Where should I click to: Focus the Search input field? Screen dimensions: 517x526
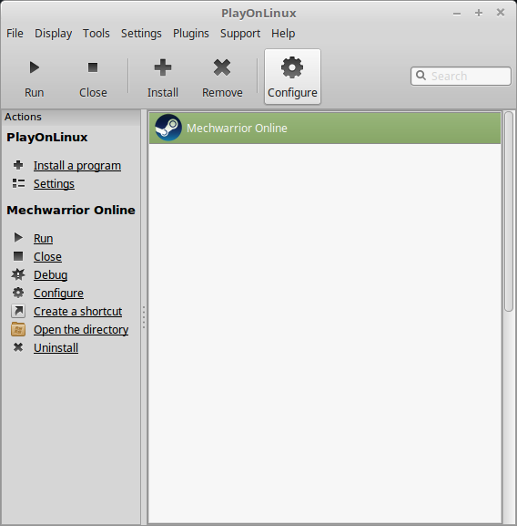pyautogui.click(x=461, y=77)
